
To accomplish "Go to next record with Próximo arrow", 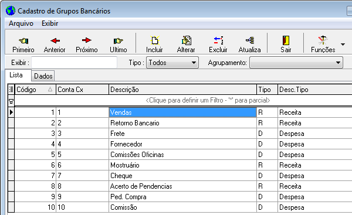I will [87, 40].
